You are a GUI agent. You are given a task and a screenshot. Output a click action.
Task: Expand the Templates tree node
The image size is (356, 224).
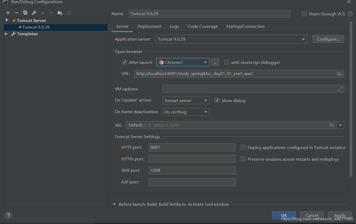pos(6,34)
